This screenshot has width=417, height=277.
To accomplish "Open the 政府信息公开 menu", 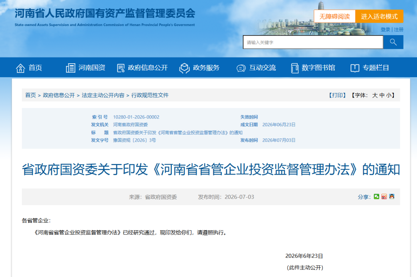I will (x=142, y=68).
